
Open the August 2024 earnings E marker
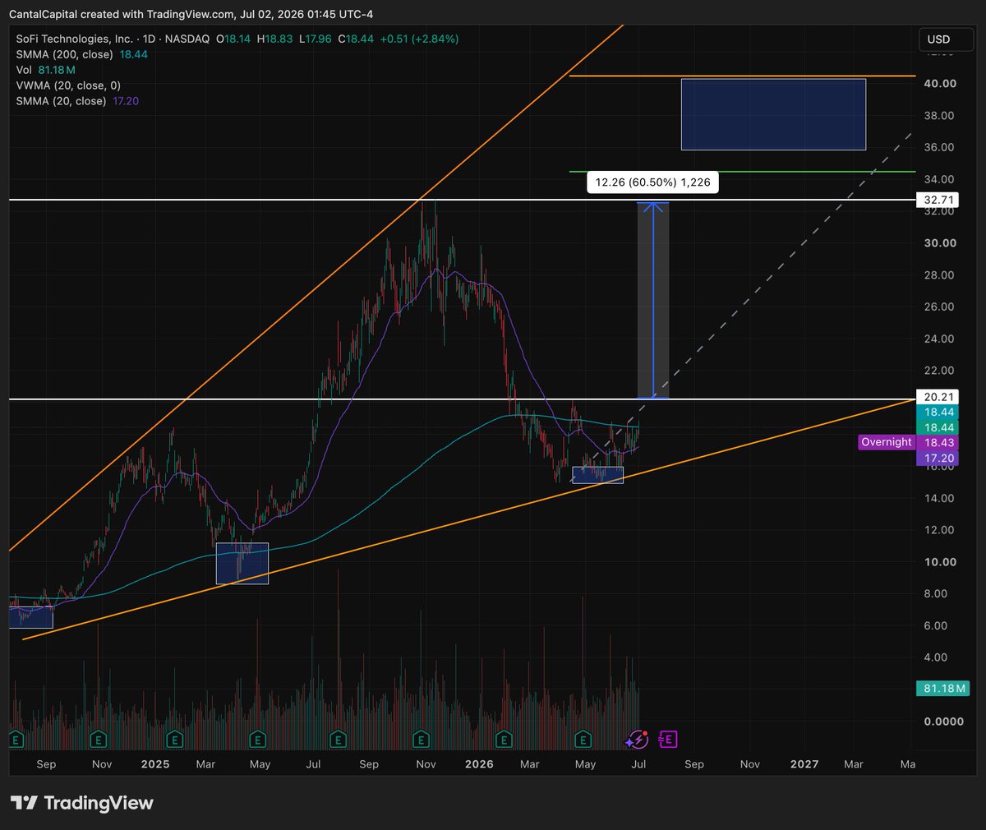tap(16, 740)
